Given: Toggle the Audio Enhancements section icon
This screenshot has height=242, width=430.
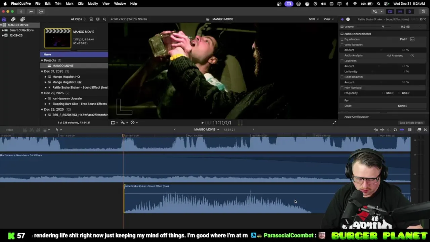Looking at the screenshot, I should point(342,34).
